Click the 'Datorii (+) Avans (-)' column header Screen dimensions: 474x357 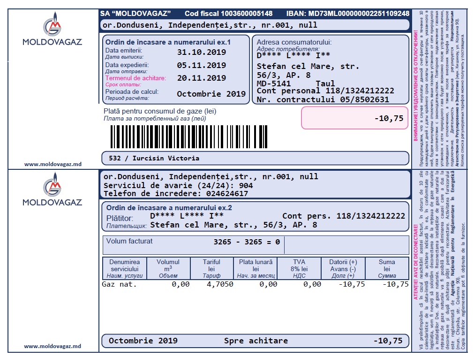pos(343,269)
